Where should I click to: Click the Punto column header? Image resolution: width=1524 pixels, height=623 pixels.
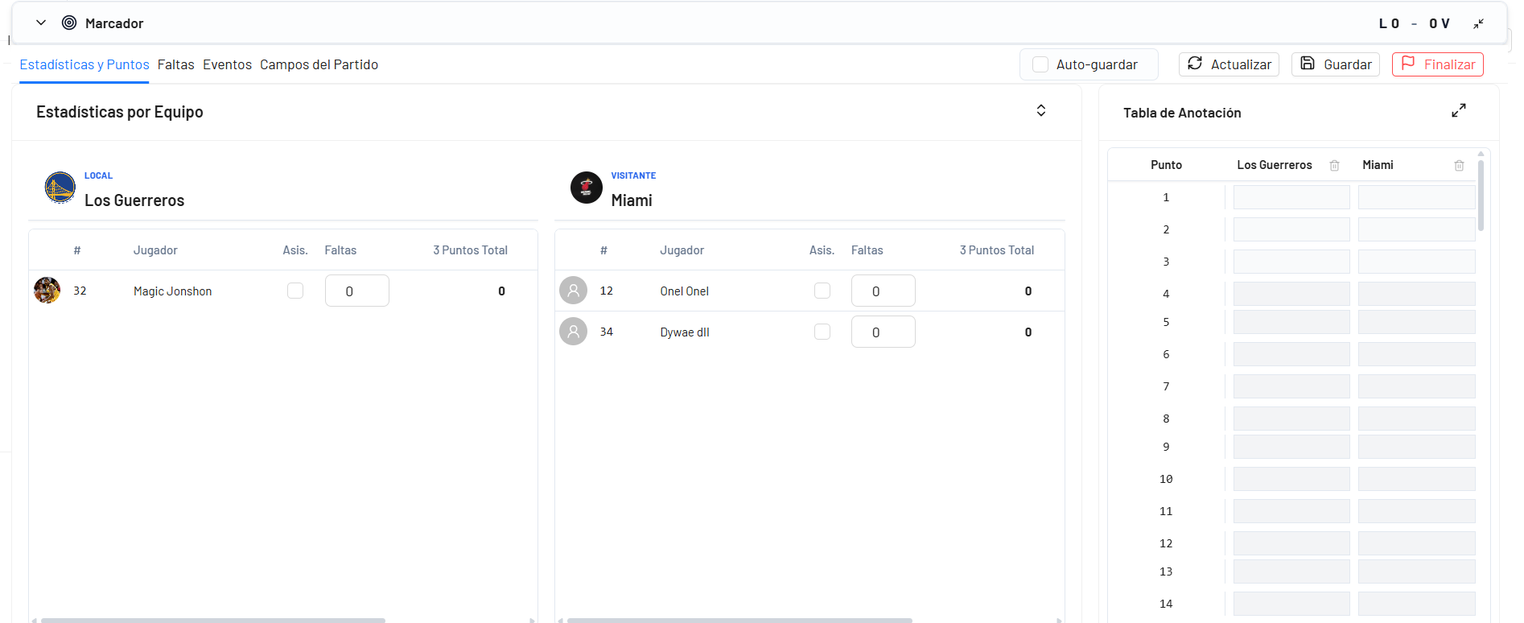1166,165
